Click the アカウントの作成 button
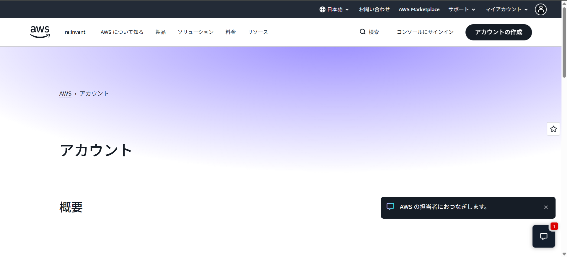Viewport: 567px width, 257px height. (x=498, y=32)
